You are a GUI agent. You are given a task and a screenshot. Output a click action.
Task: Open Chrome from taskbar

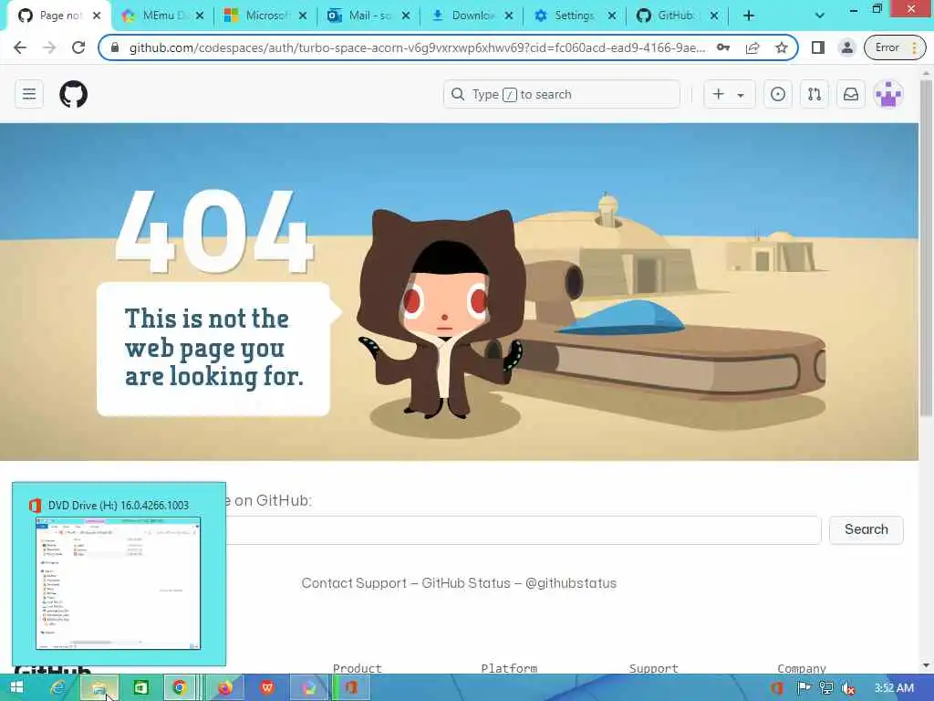tap(180, 688)
